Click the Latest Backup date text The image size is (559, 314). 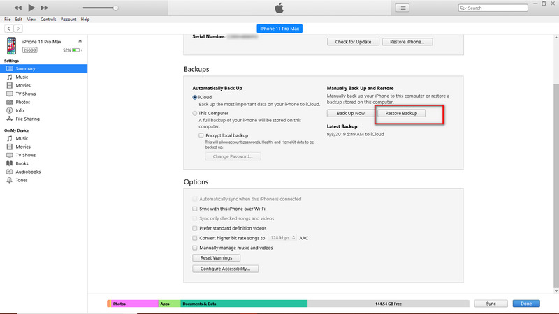tap(355, 134)
